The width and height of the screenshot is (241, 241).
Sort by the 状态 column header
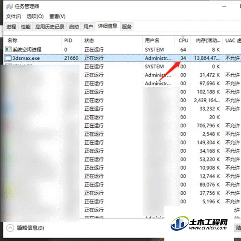[x=89, y=40]
